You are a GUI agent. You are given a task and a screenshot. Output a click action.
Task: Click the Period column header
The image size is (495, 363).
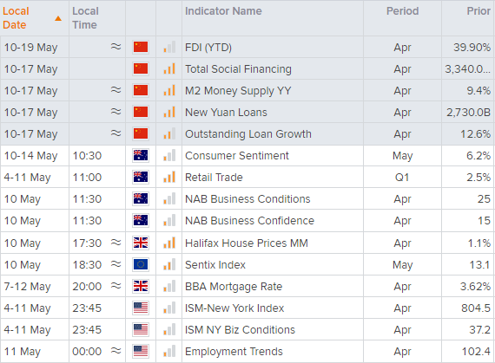click(x=402, y=11)
